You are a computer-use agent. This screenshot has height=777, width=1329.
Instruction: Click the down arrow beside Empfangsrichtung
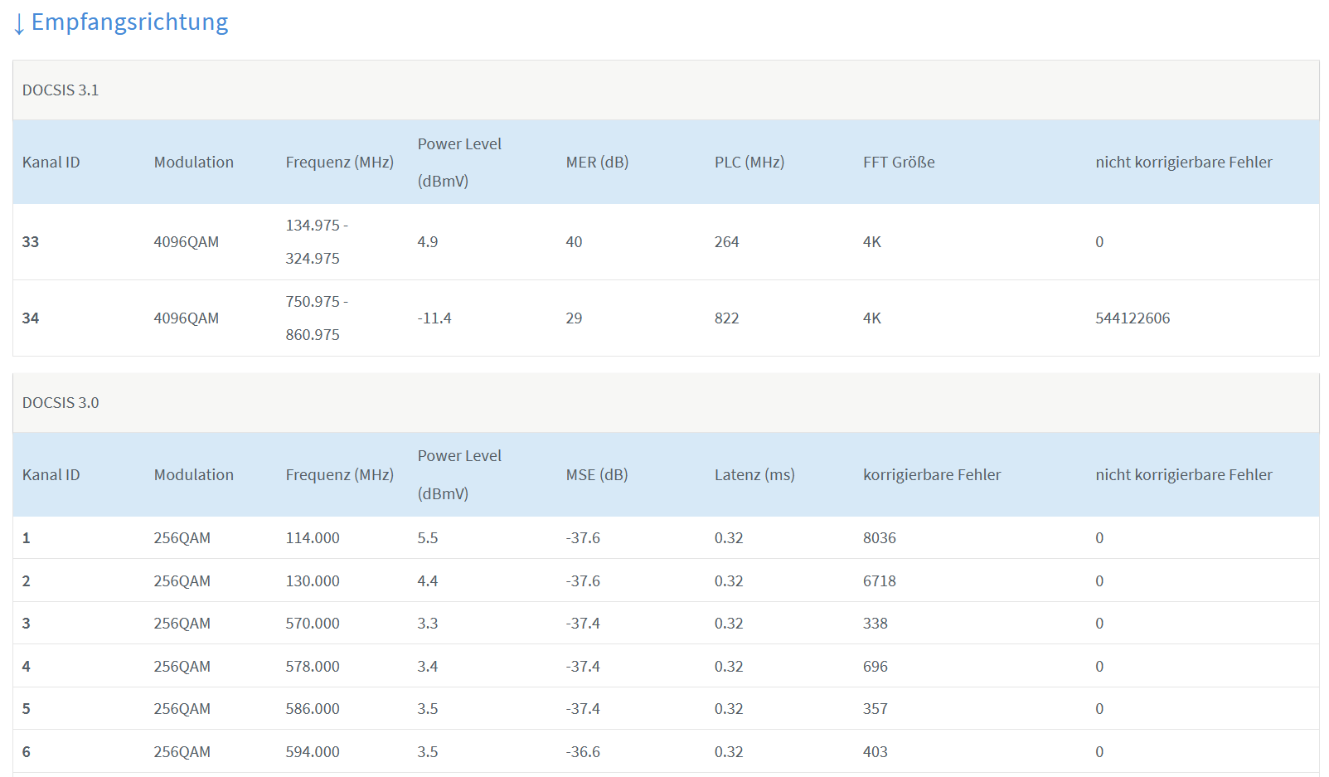click(19, 24)
